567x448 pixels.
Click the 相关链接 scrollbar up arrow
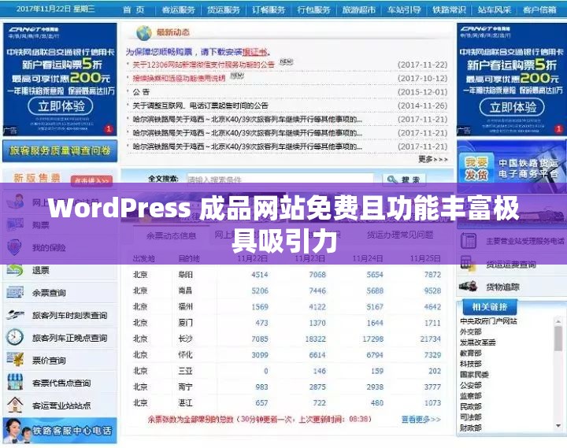(x=558, y=320)
